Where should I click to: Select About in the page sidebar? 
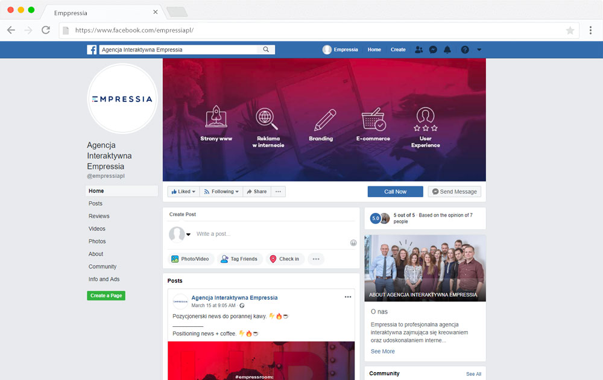coord(96,254)
